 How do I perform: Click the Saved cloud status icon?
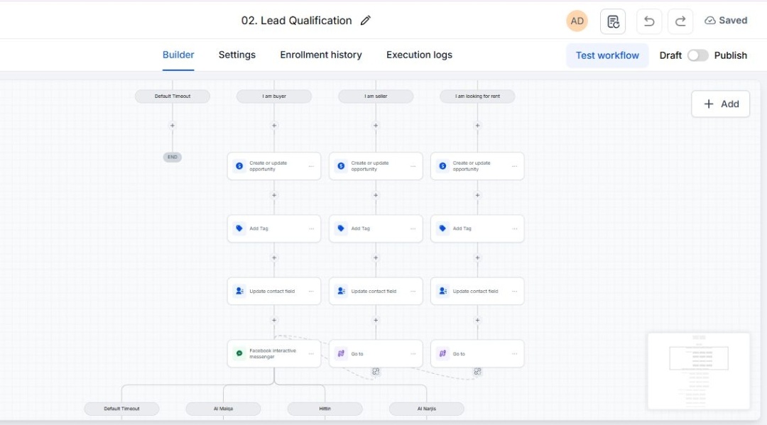coord(709,21)
